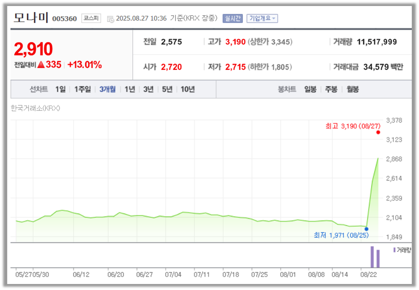Click the 한국거래소(KRX) label

click(35, 108)
